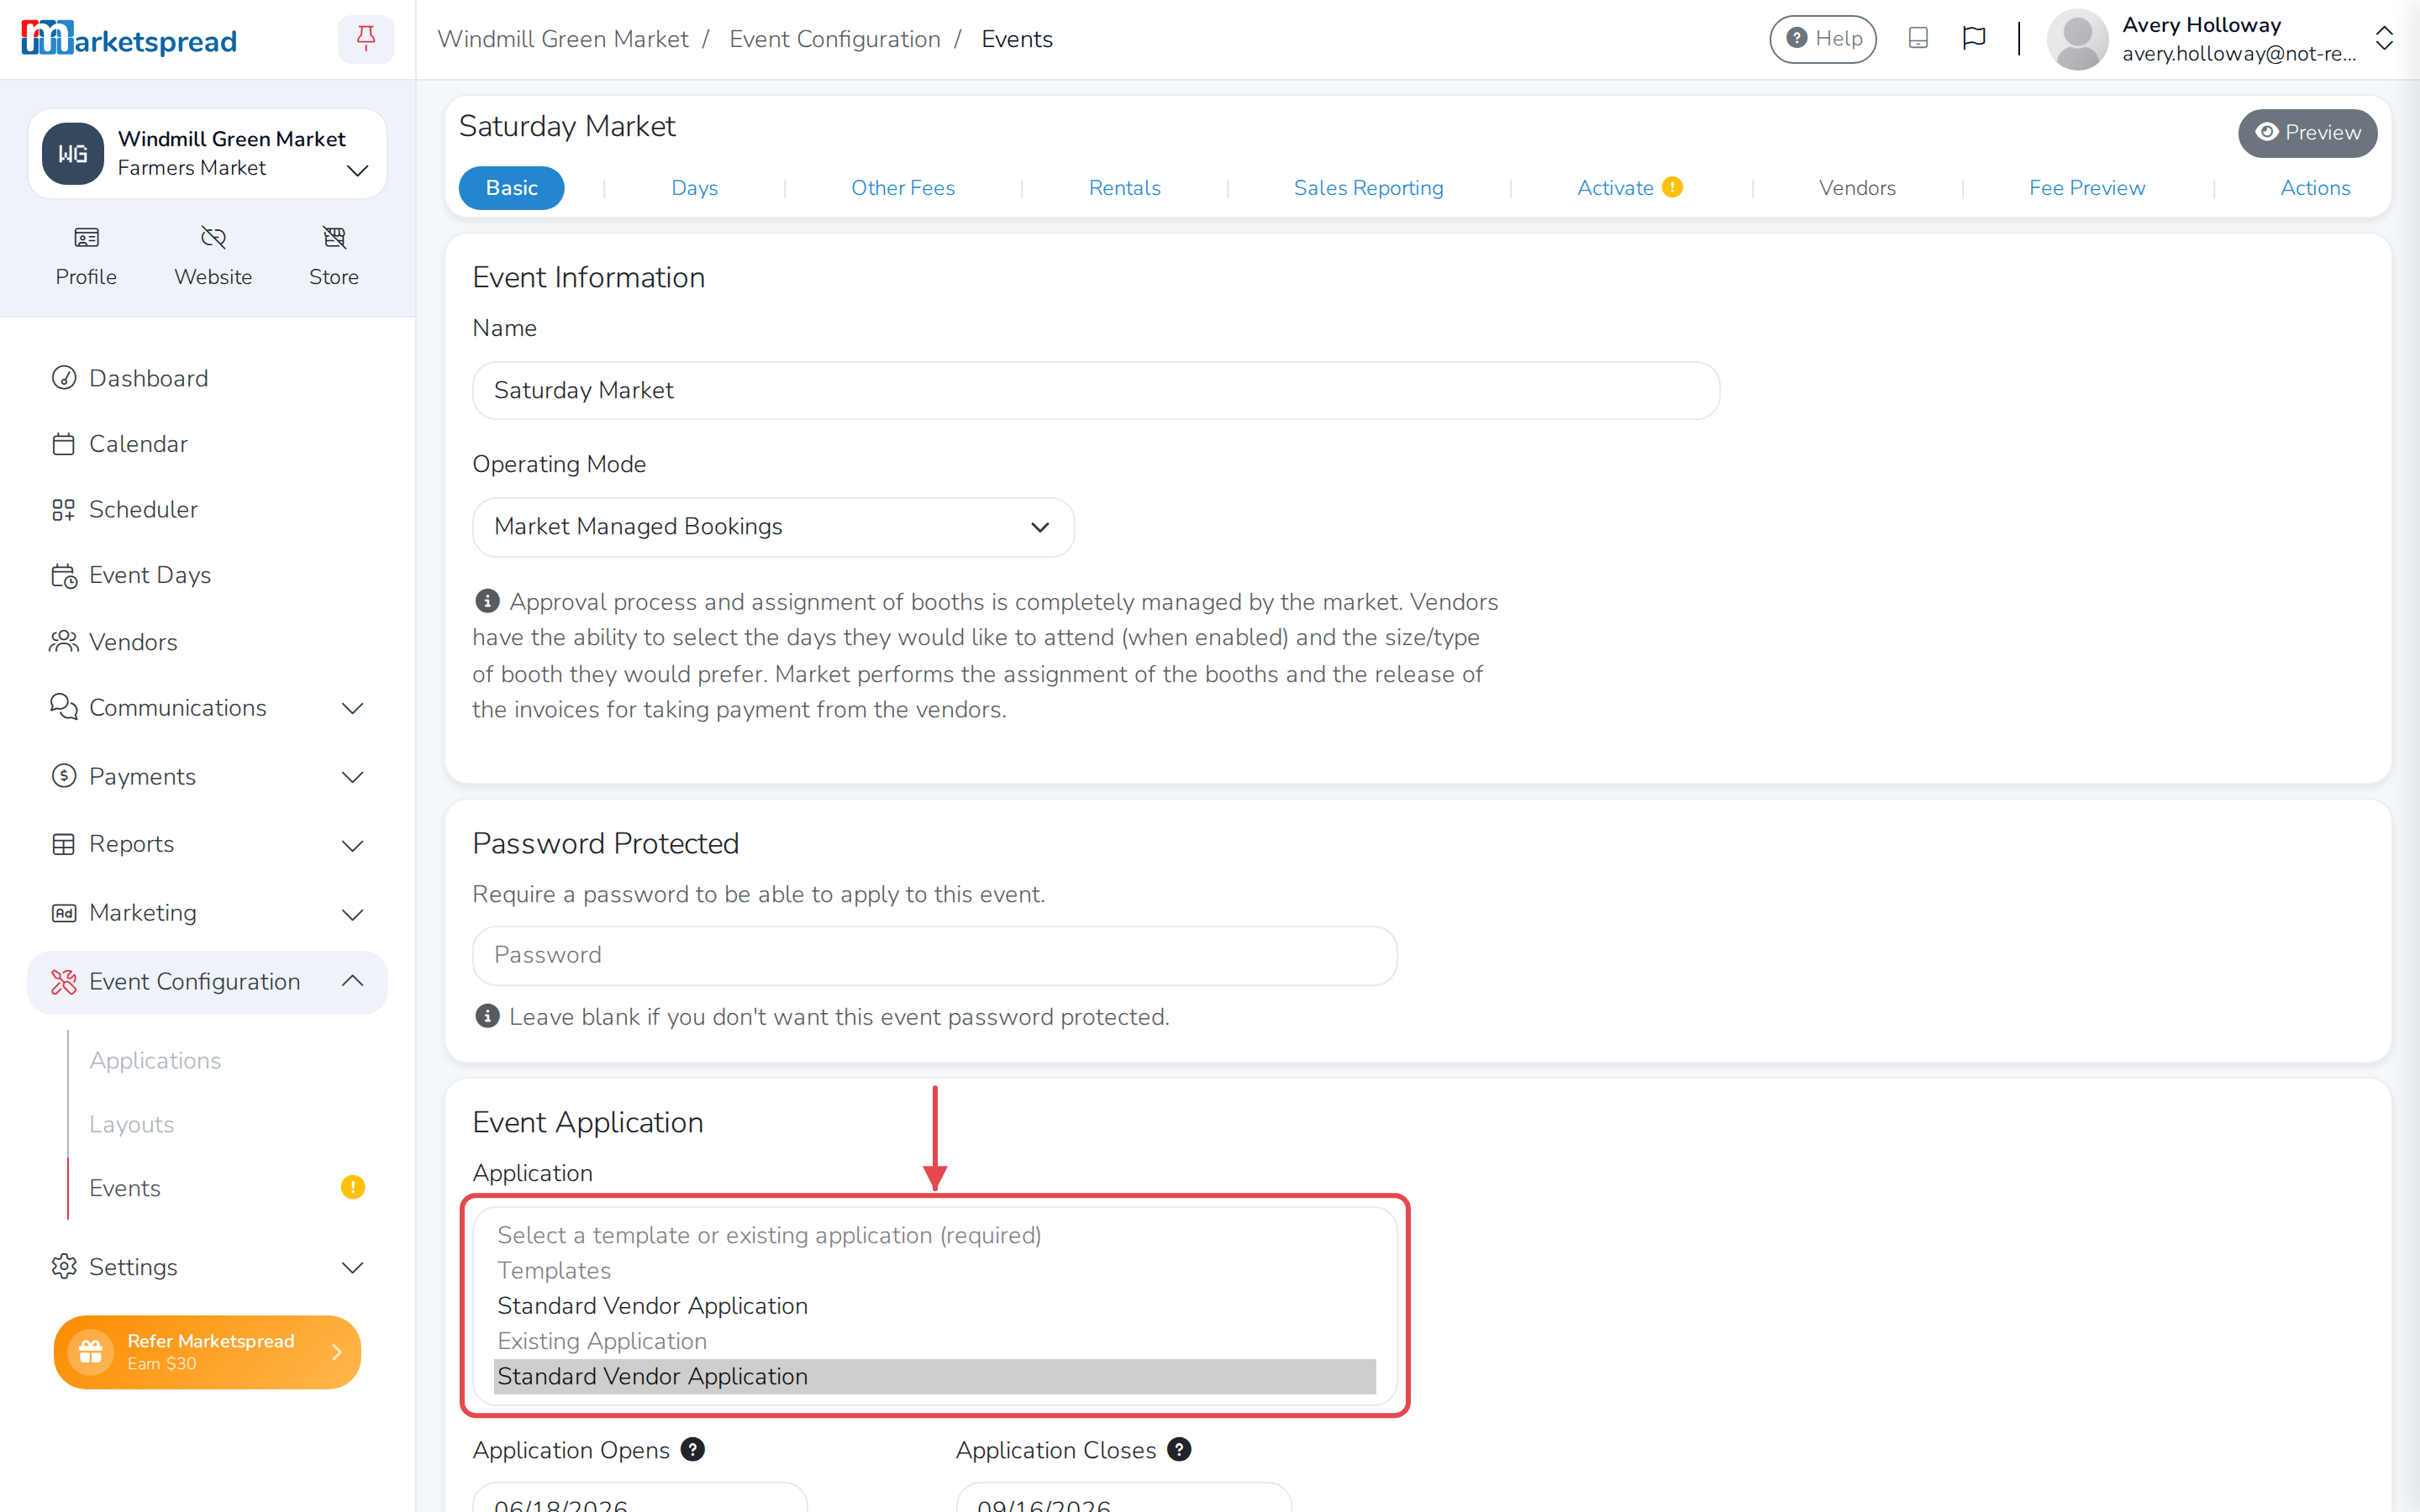Collapse the Event Configuration menu

(207, 982)
